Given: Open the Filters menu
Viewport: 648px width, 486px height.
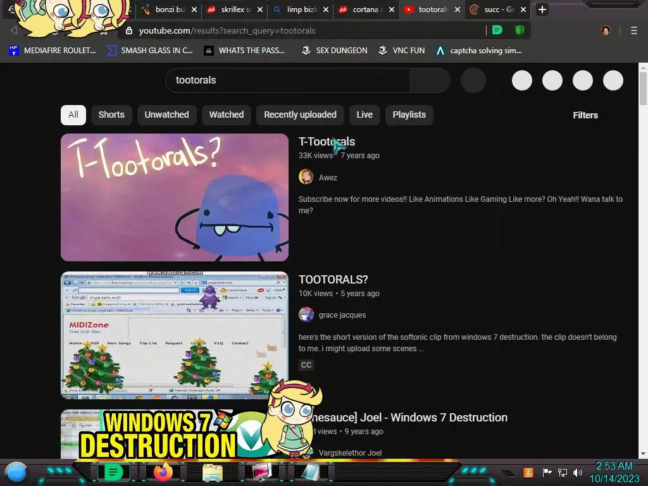Looking at the screenshot, I should (585, 115).
